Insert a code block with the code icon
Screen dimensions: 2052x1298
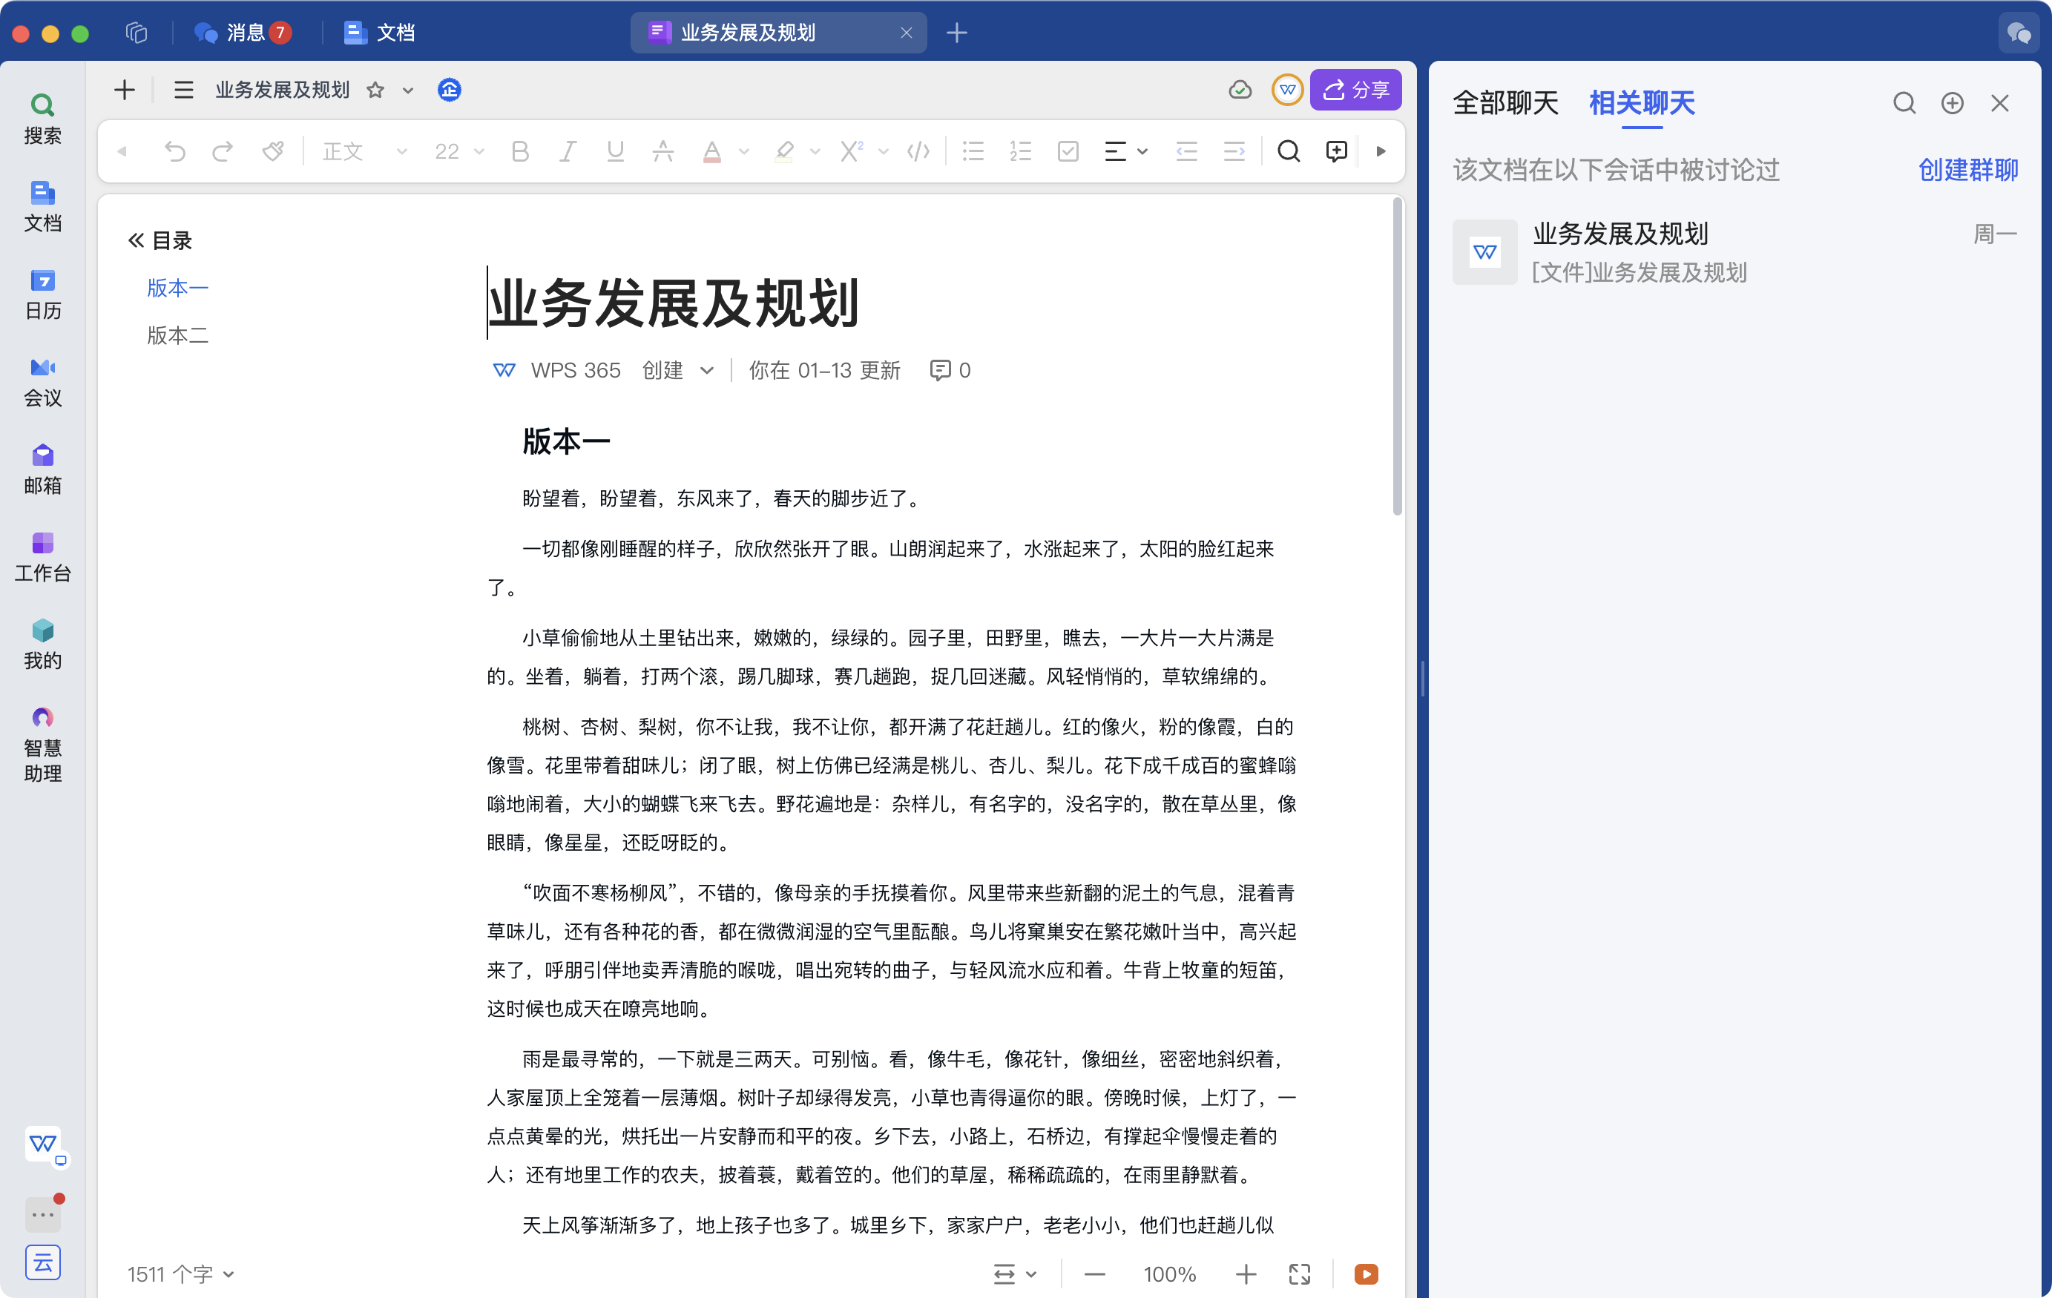tap(918, 152)
